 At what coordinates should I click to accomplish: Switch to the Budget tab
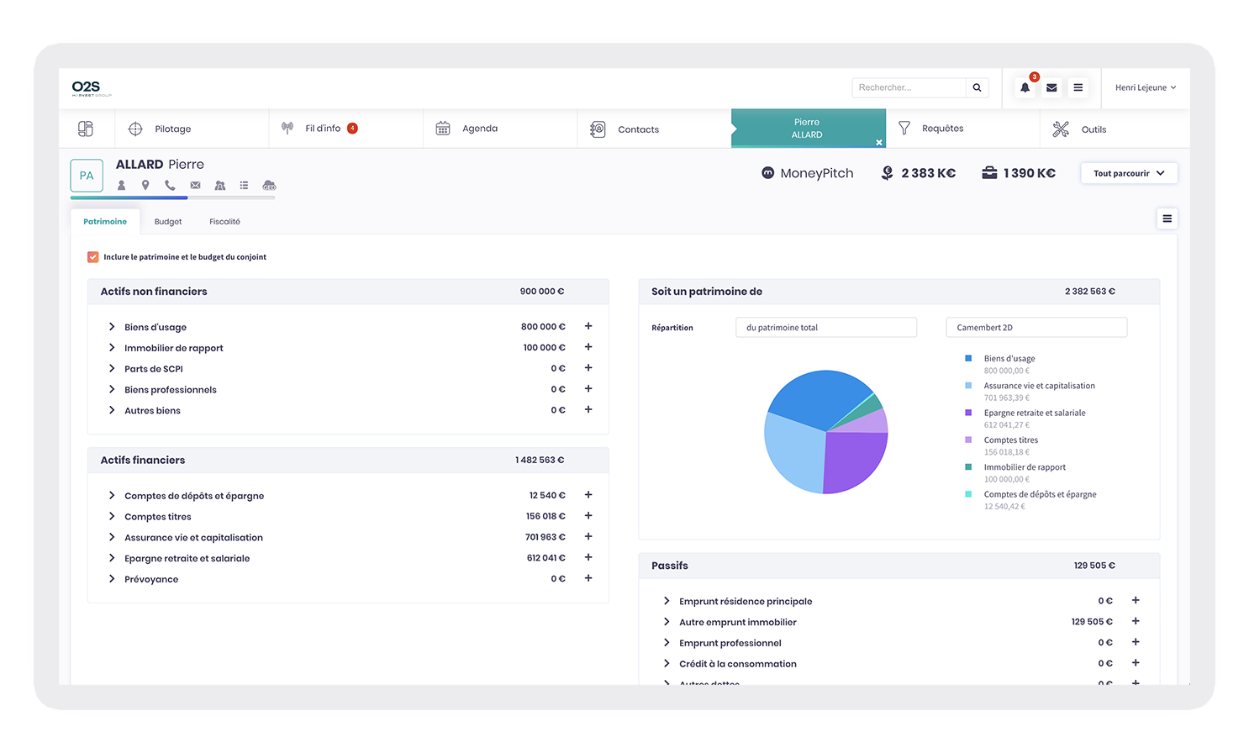pyautogui.click(x=168, y=222)
